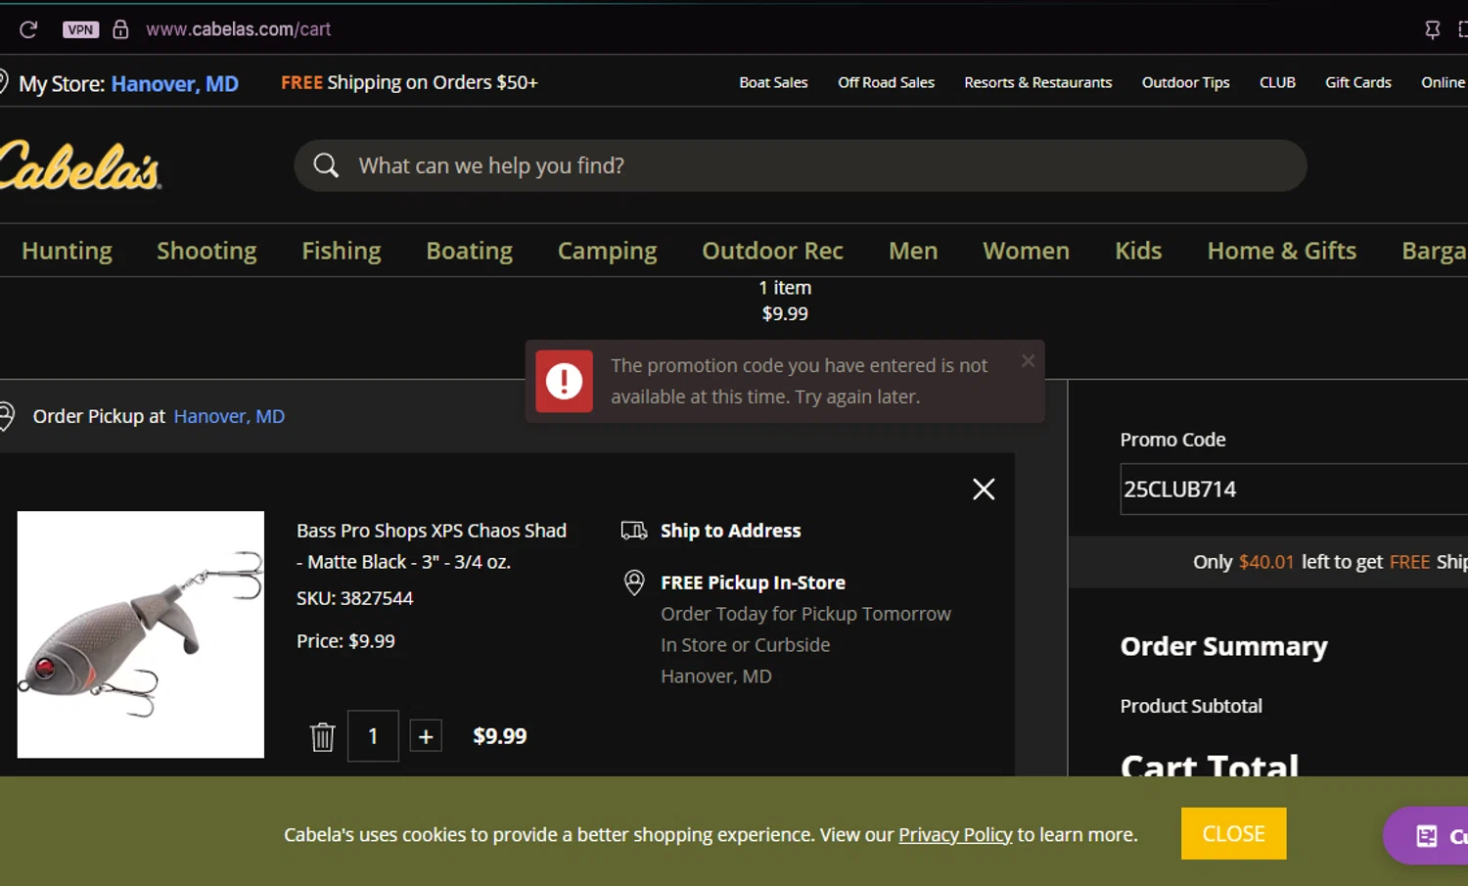
Task: Click the 'What can we help you find?' box
Action: tap(800, 165)
